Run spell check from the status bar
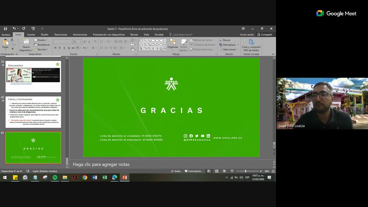This screenshot has height=207, width=368. click(28, 171)
